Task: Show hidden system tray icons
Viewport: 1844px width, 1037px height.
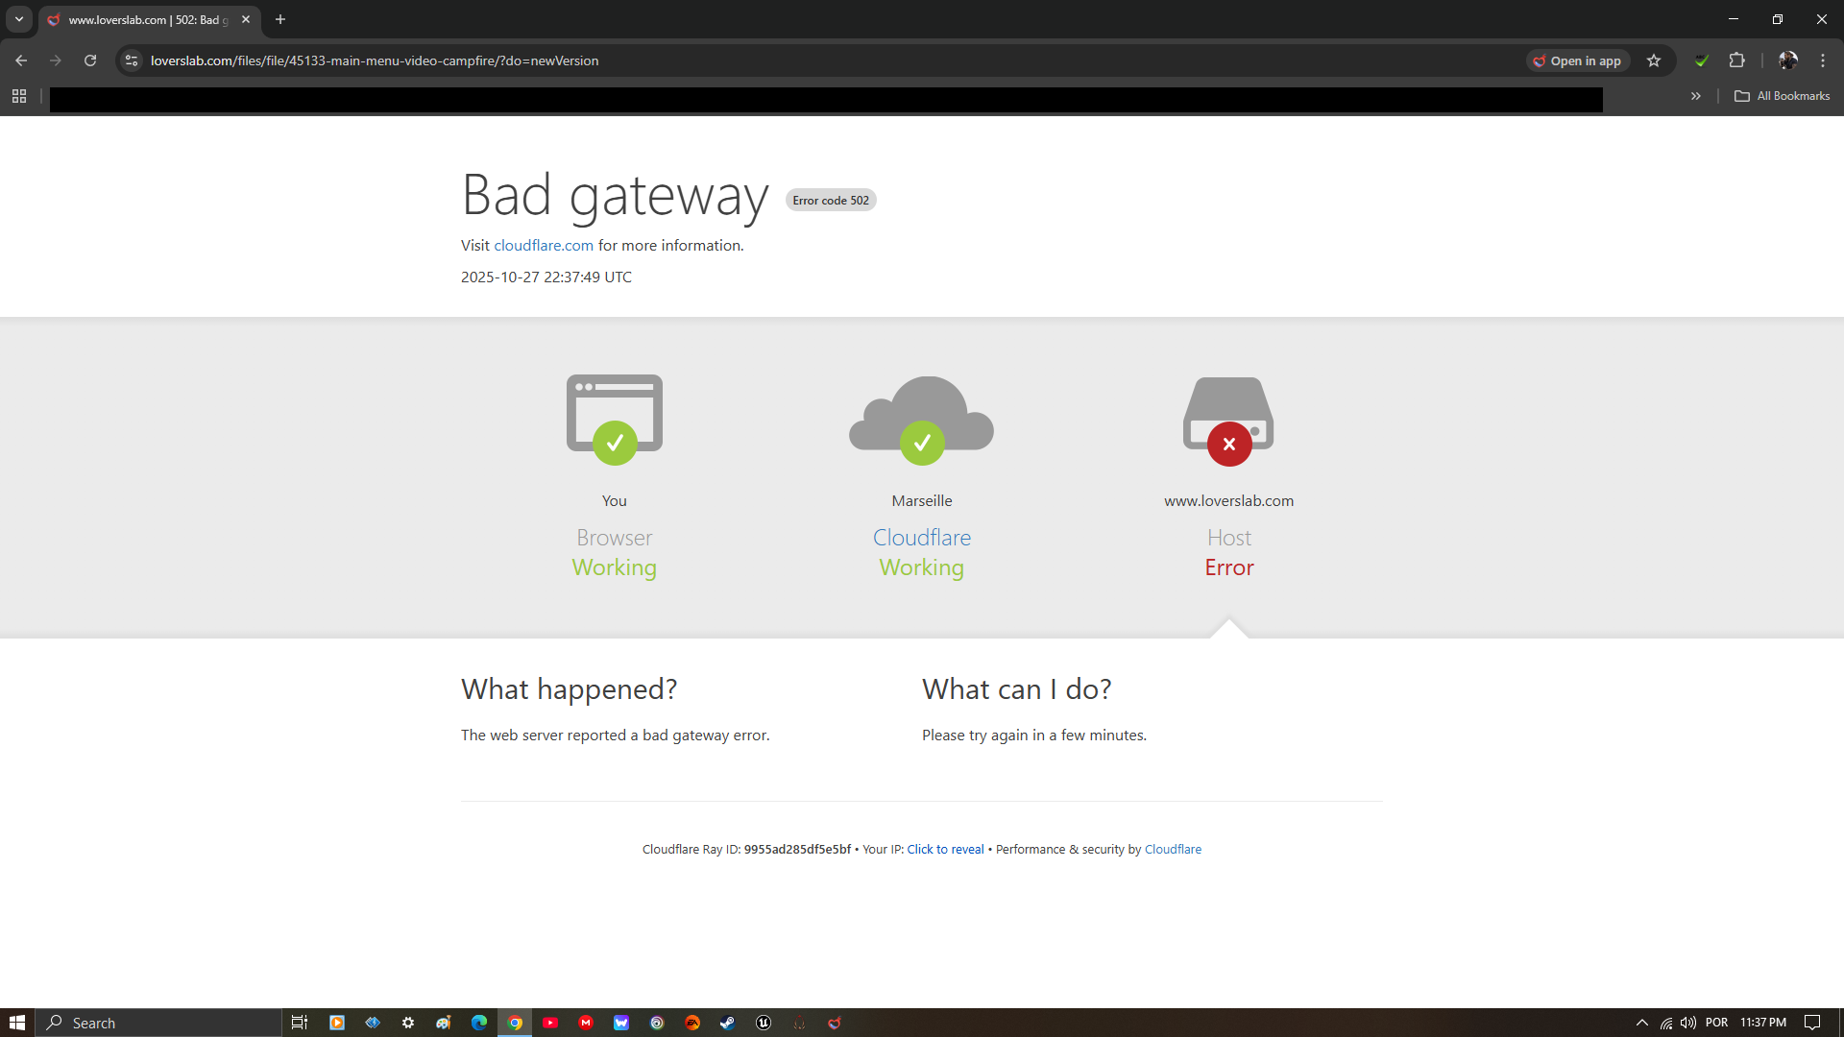Action: [1642, 1023]
